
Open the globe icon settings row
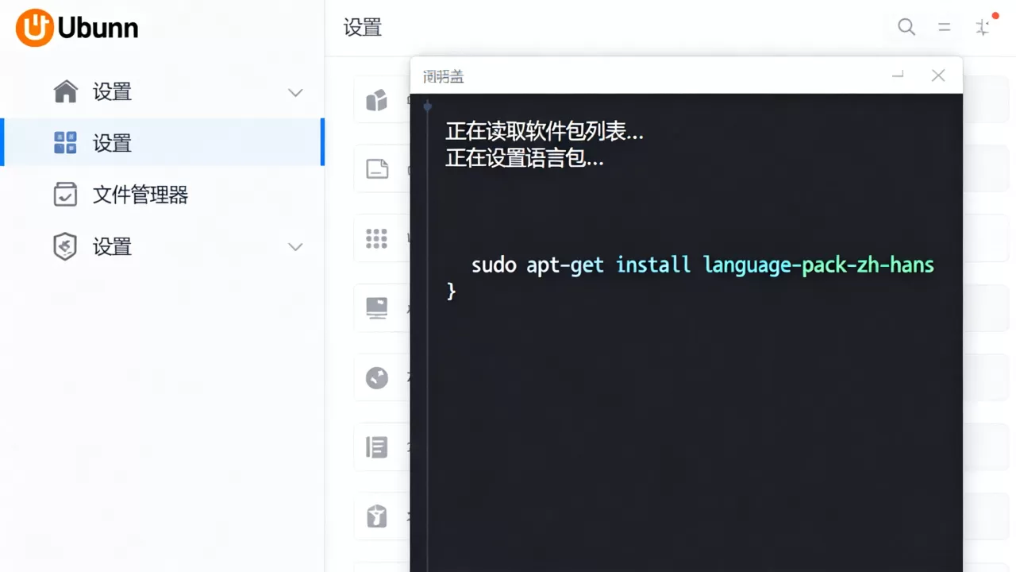[381, 378]
